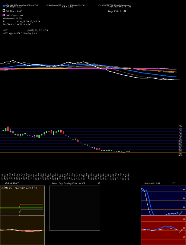Click the 'Intra Day Trading Price & MR' title
Image resolution: width=186 pixels, height=245 pixels.
(x=68, y=183)
